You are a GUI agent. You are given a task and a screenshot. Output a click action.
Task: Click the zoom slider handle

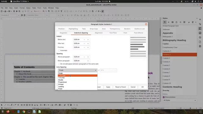point(190,108)
